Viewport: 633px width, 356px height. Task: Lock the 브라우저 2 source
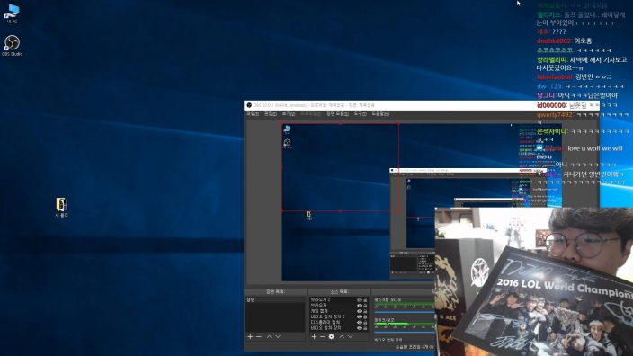tap(365, 300)
